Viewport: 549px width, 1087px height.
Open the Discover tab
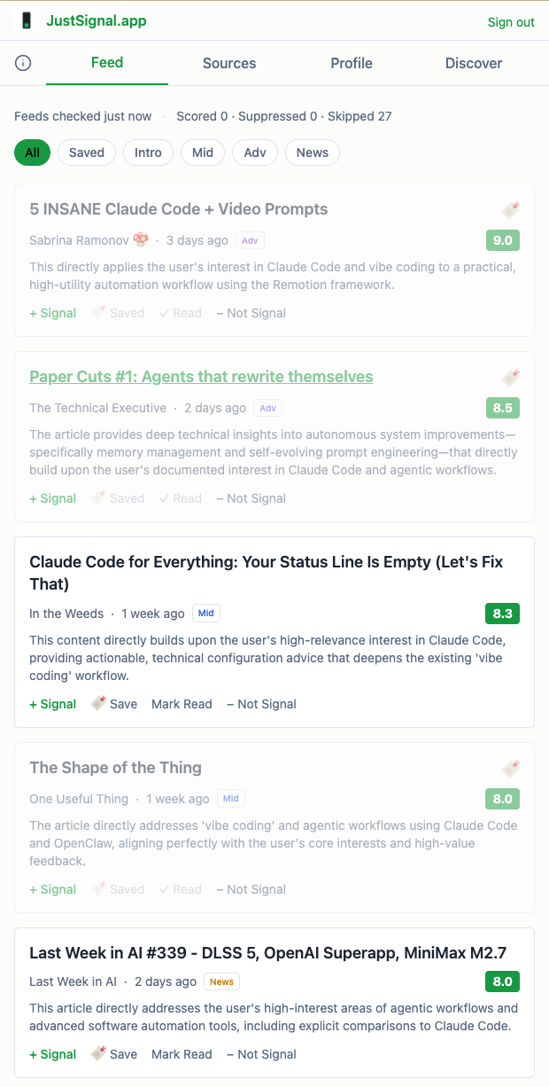(x=473, y=63)
